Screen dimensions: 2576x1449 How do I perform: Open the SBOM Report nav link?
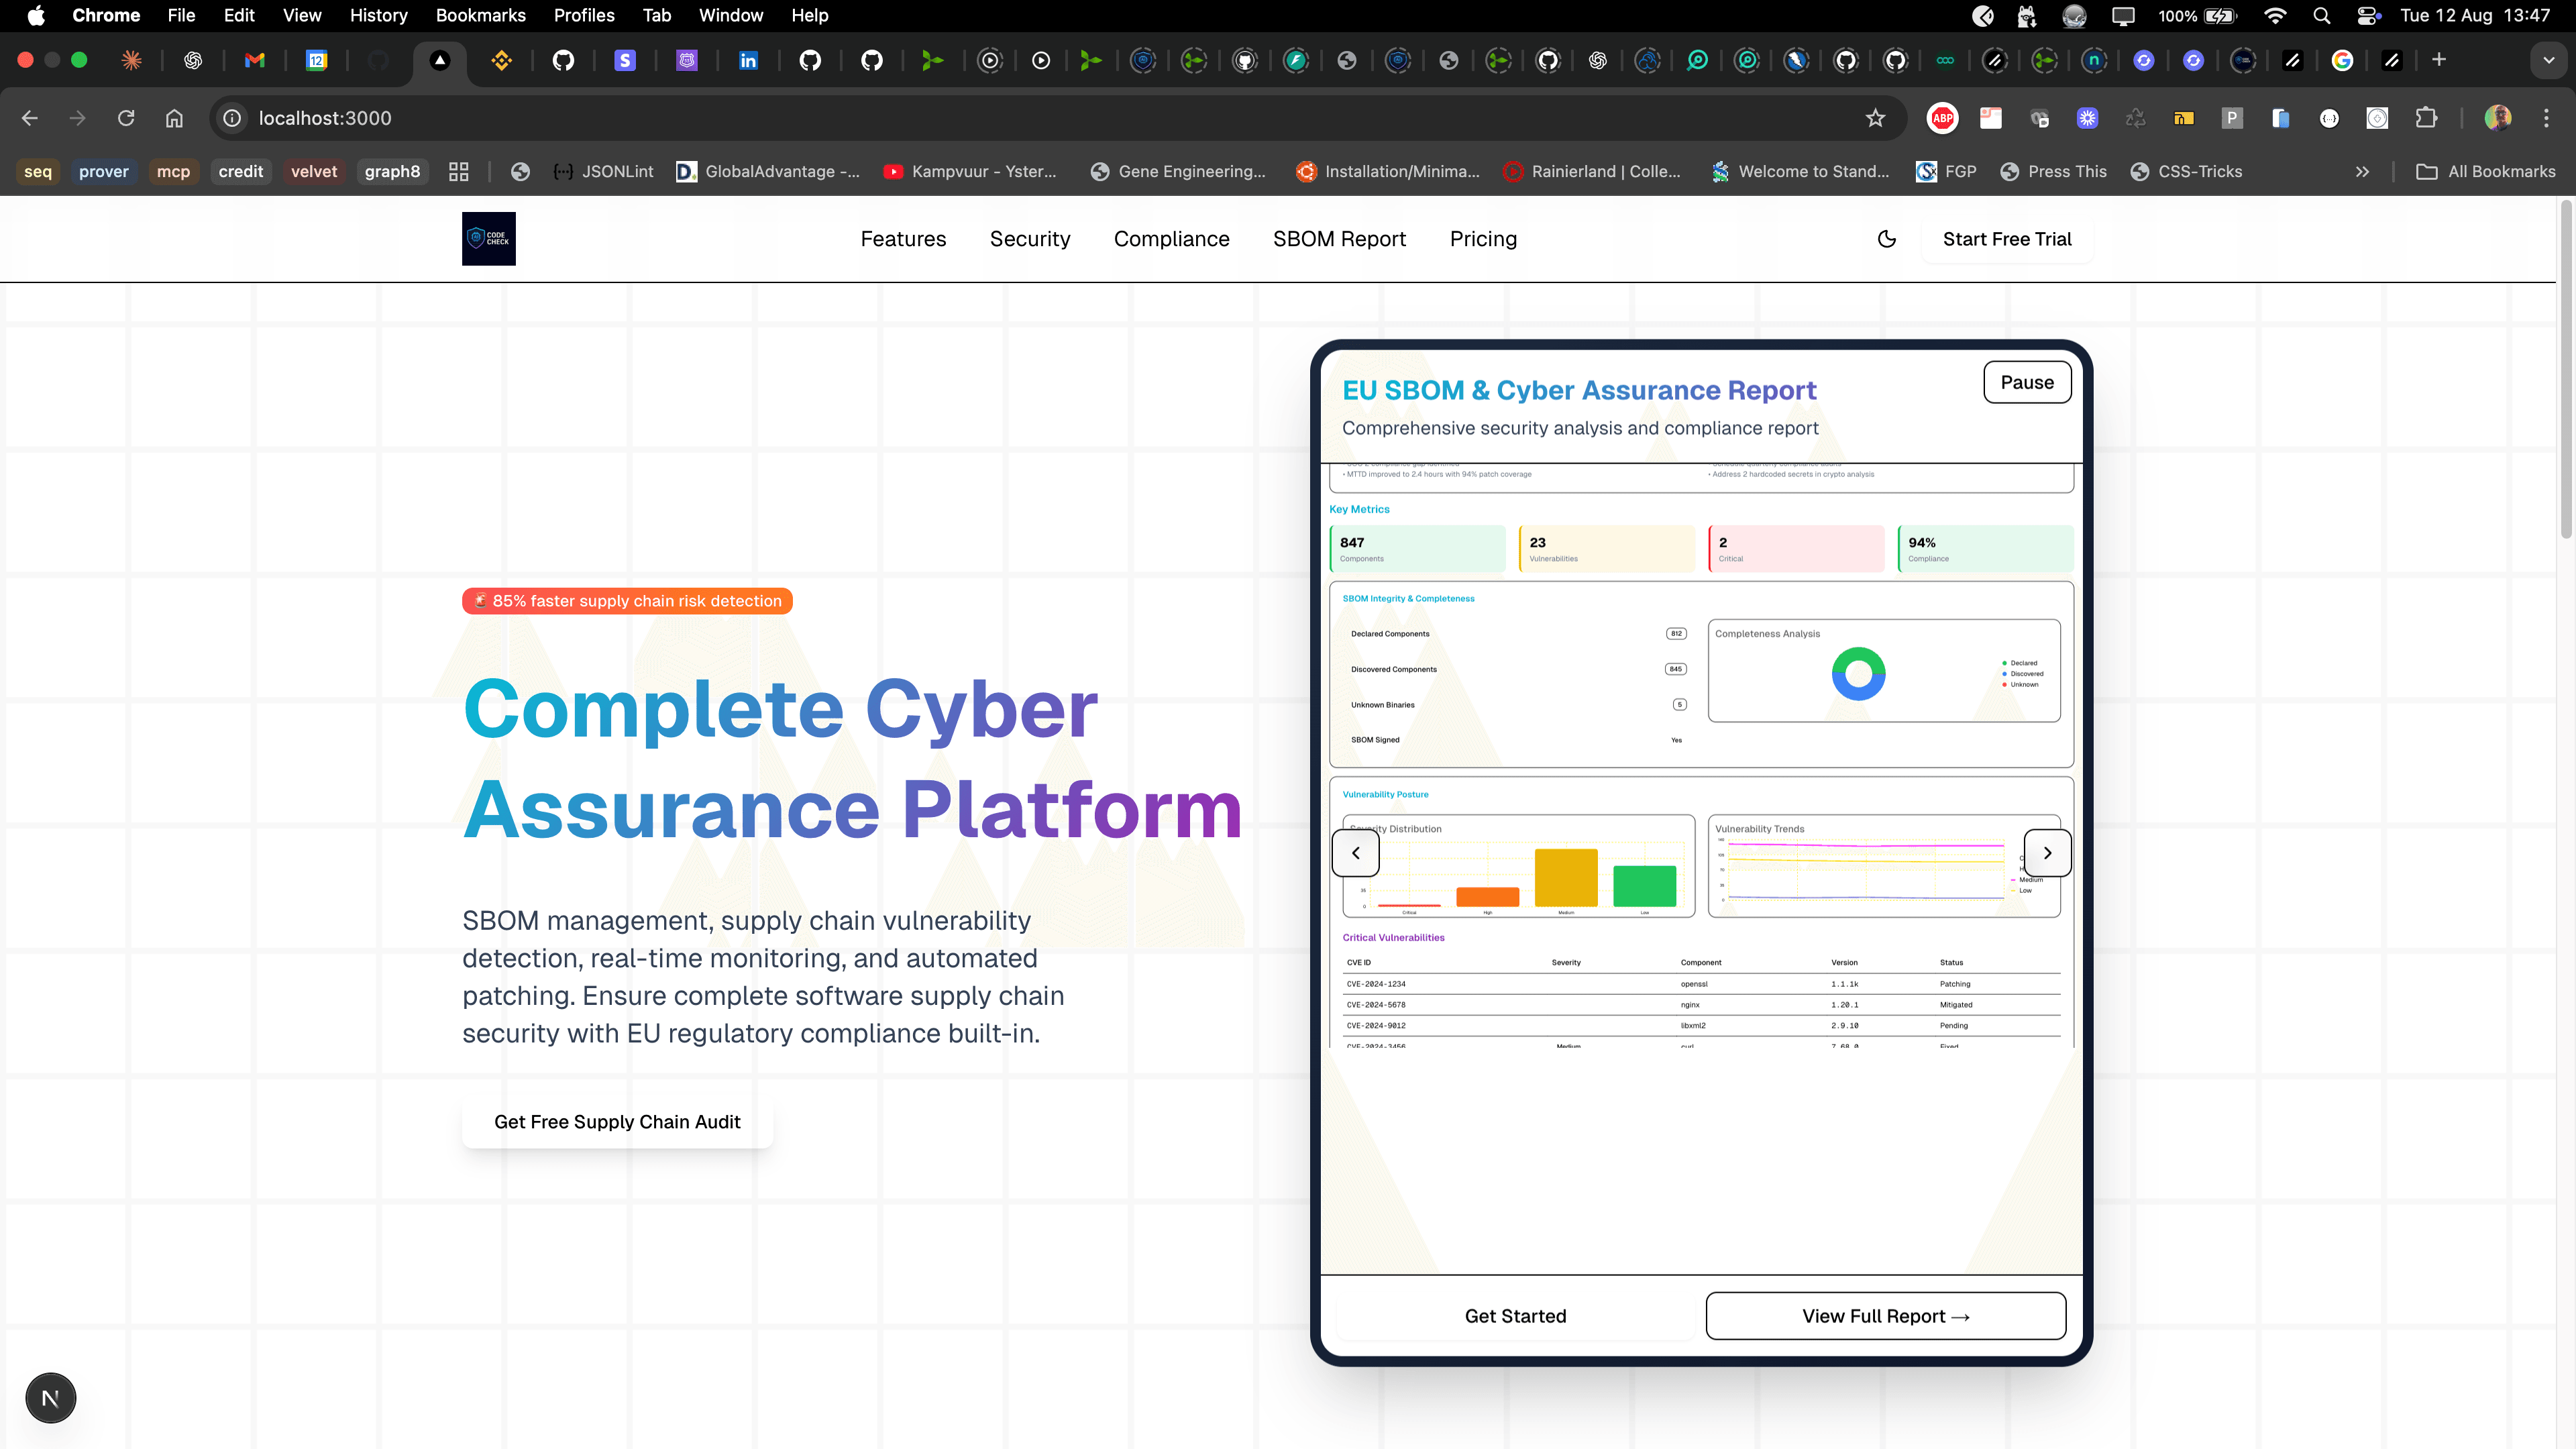pos(1339,239)
